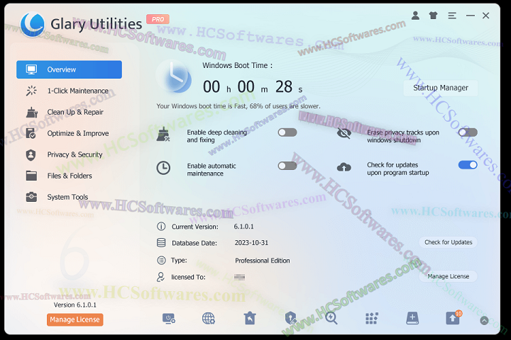
Task: Click the licensed To person icon
Action: [x=160, y=277]
